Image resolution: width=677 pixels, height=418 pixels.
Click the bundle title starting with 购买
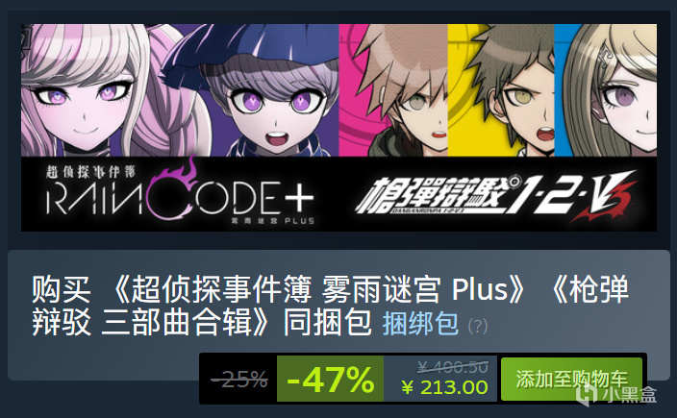click(x=330, y=307)
